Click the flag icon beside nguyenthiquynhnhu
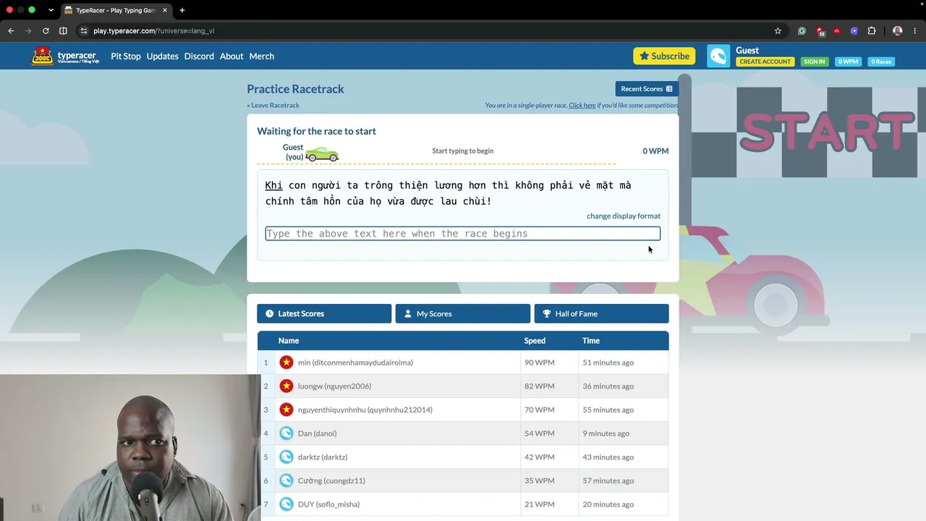Viewport: 926px width, 521px height. (286, 410)
